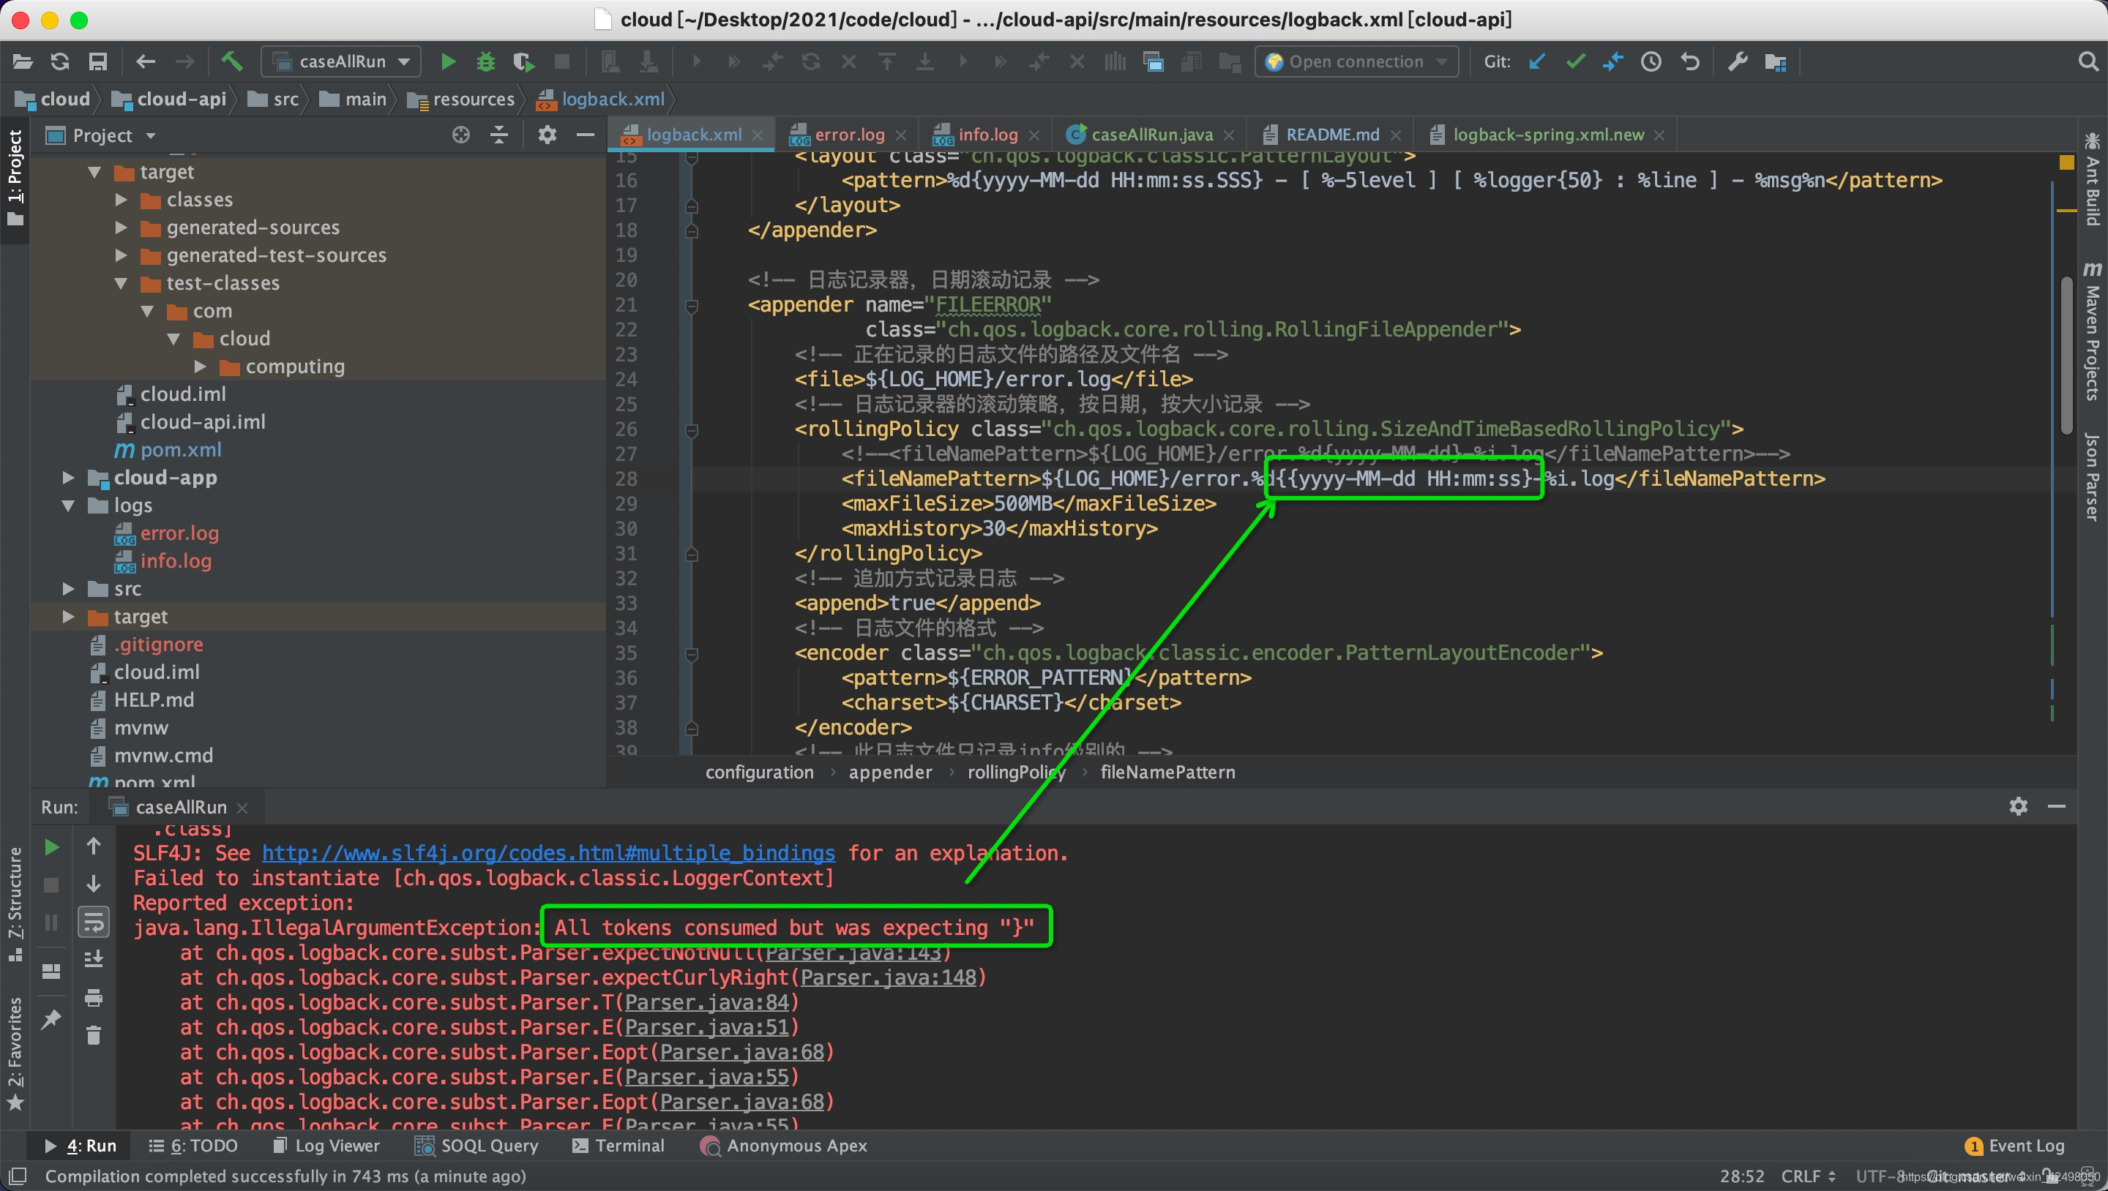This screenshot has height=1191, width=2108.
Task: Collapse the logs folder in tree
Action: pos(69,506)
